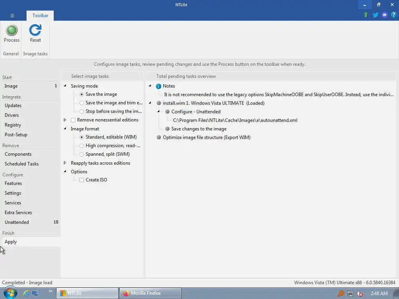
Task: Select High compression, read-only format
Action: pyautogui.click(x=81, y=146)
